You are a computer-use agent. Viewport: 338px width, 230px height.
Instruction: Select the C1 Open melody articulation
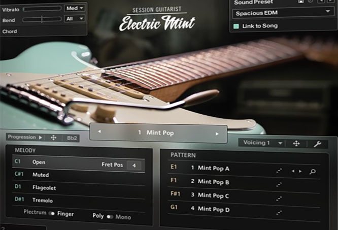point(79,165)
